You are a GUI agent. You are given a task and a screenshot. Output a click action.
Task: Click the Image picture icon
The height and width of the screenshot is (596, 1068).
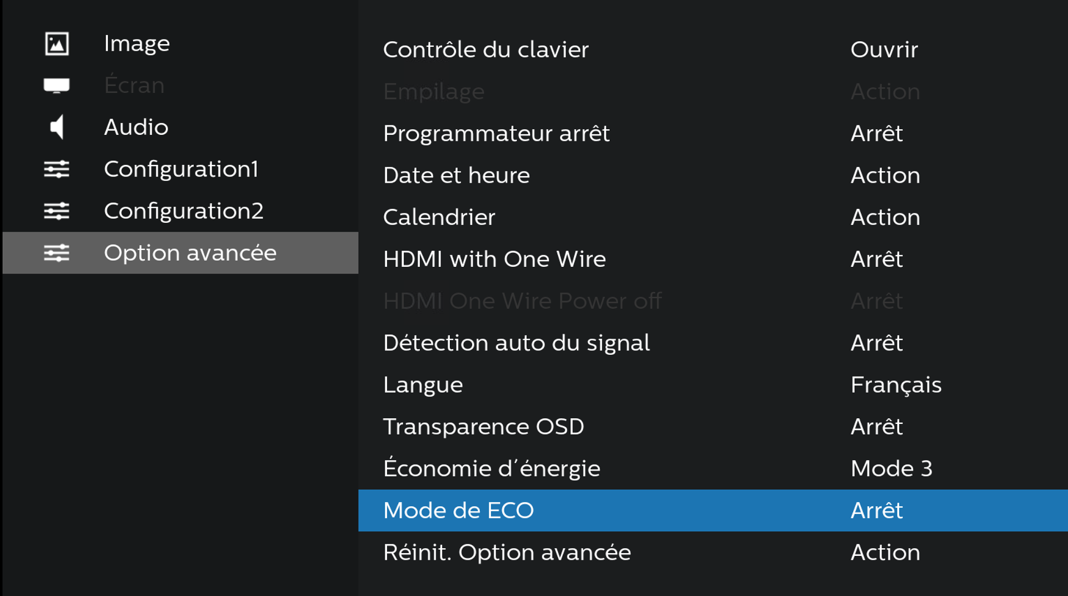click(x=57, y=44)
